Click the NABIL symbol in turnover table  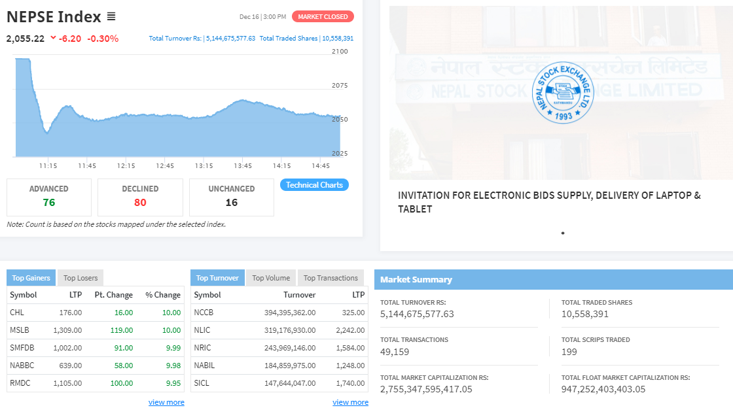point(204,366)
